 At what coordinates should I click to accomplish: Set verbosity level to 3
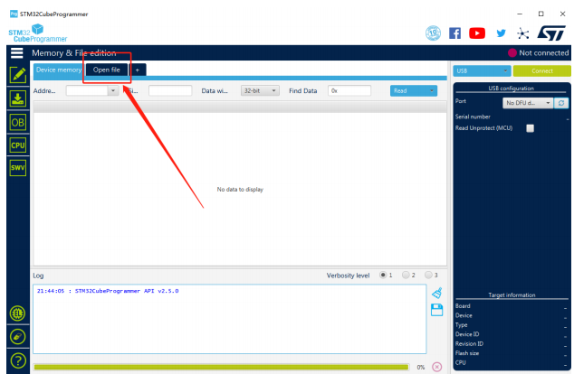tap(428, 275)
